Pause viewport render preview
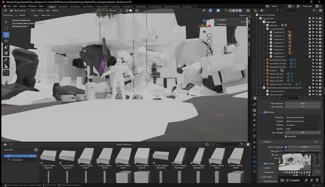Screen dimensions: 325x187 pyautogui.click(x=248, y=11)
